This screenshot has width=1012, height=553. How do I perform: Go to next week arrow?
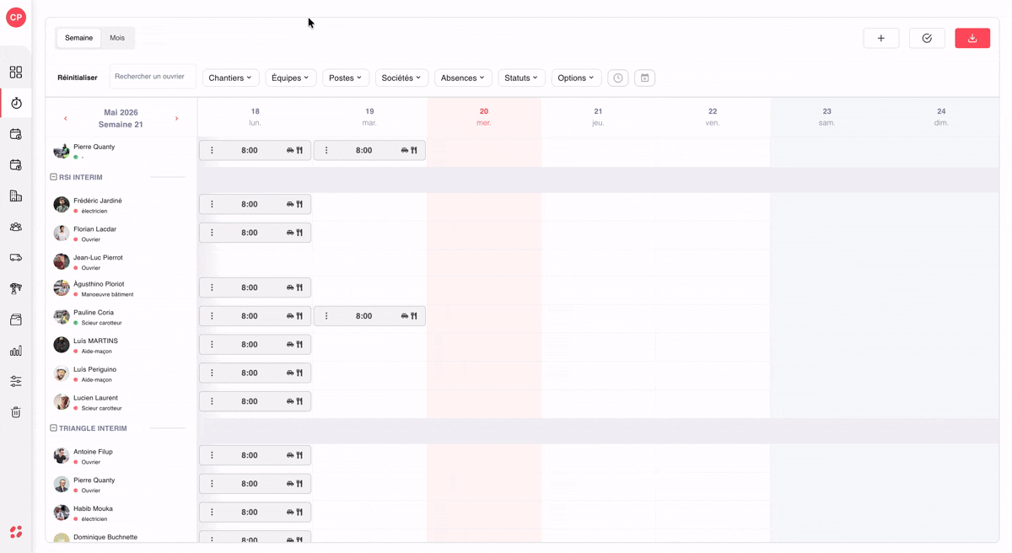pyautogui.click(x=177, y=119)
